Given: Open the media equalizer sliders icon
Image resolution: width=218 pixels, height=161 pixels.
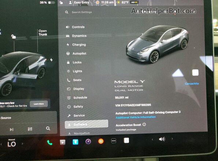Looking at the screenshot, I should click(x=30, y=129).
